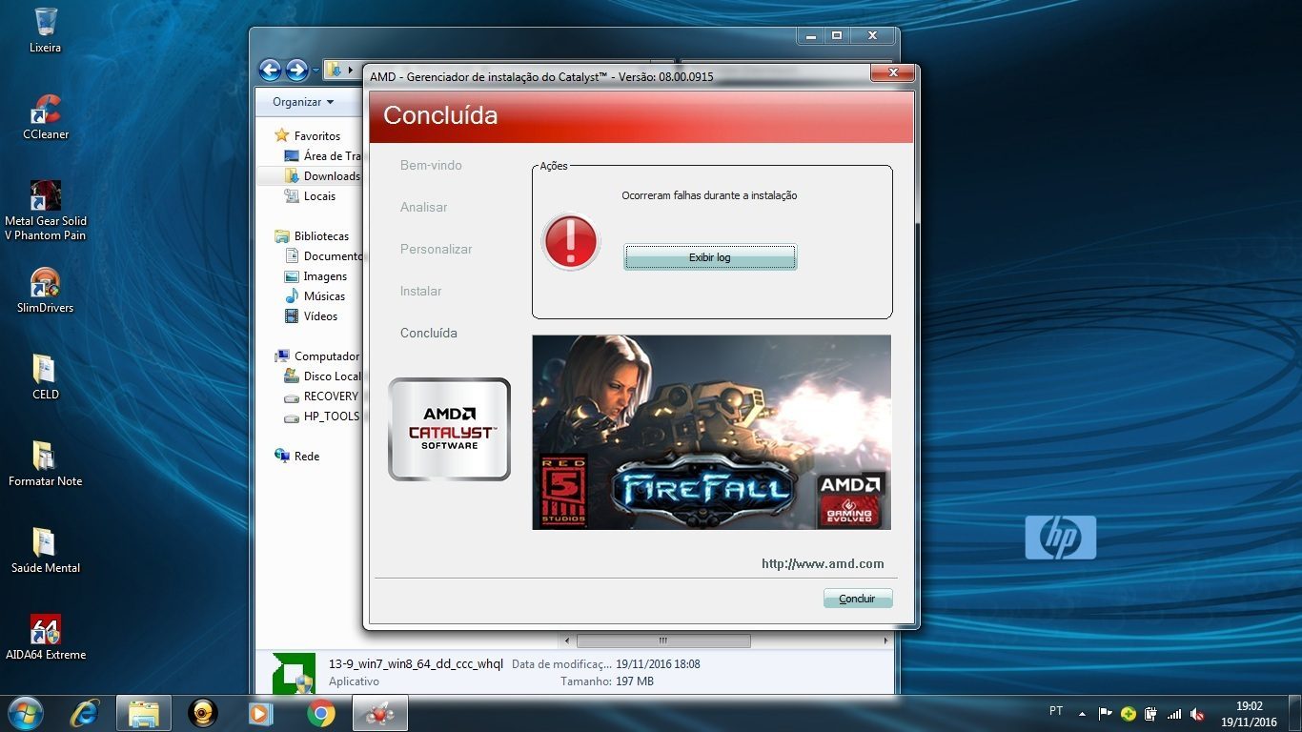The height and width of the screenshot is (732, 1302).
Task: Open the Windows Start menu
Action: pos(24,713)
